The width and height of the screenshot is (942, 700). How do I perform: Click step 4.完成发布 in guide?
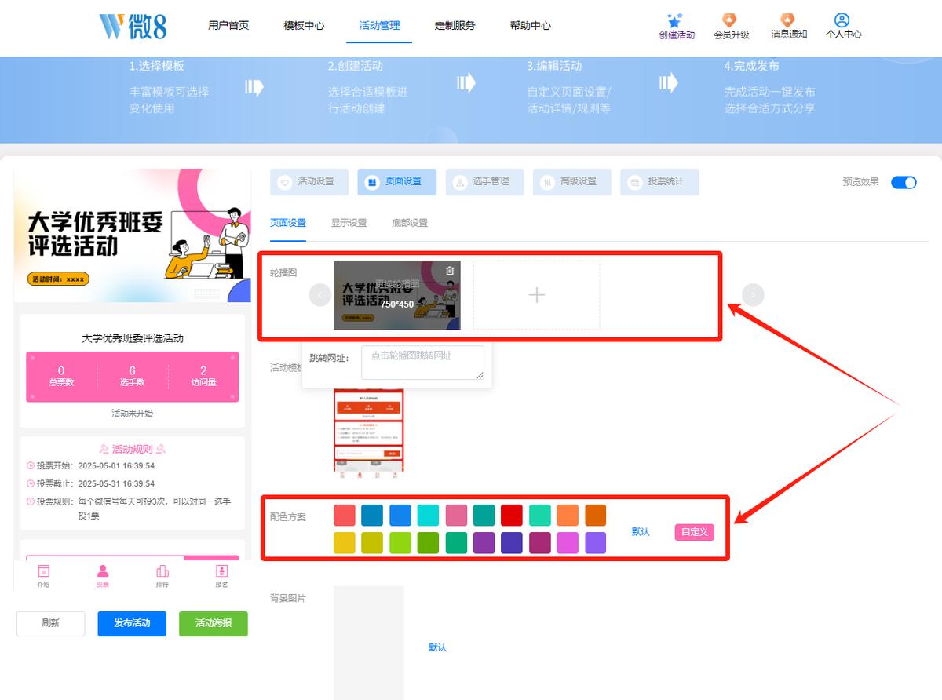[x=752, y=67]
